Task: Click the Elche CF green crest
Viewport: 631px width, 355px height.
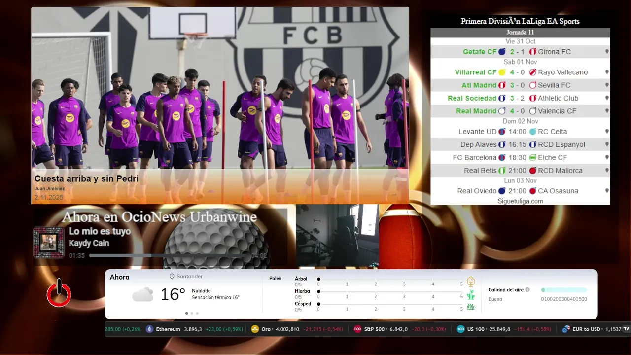Action: pos(532,158)
